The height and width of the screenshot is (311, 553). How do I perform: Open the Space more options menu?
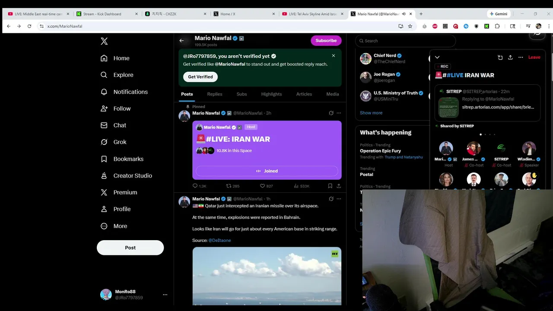pyautogui.click(x=521, y=57)
